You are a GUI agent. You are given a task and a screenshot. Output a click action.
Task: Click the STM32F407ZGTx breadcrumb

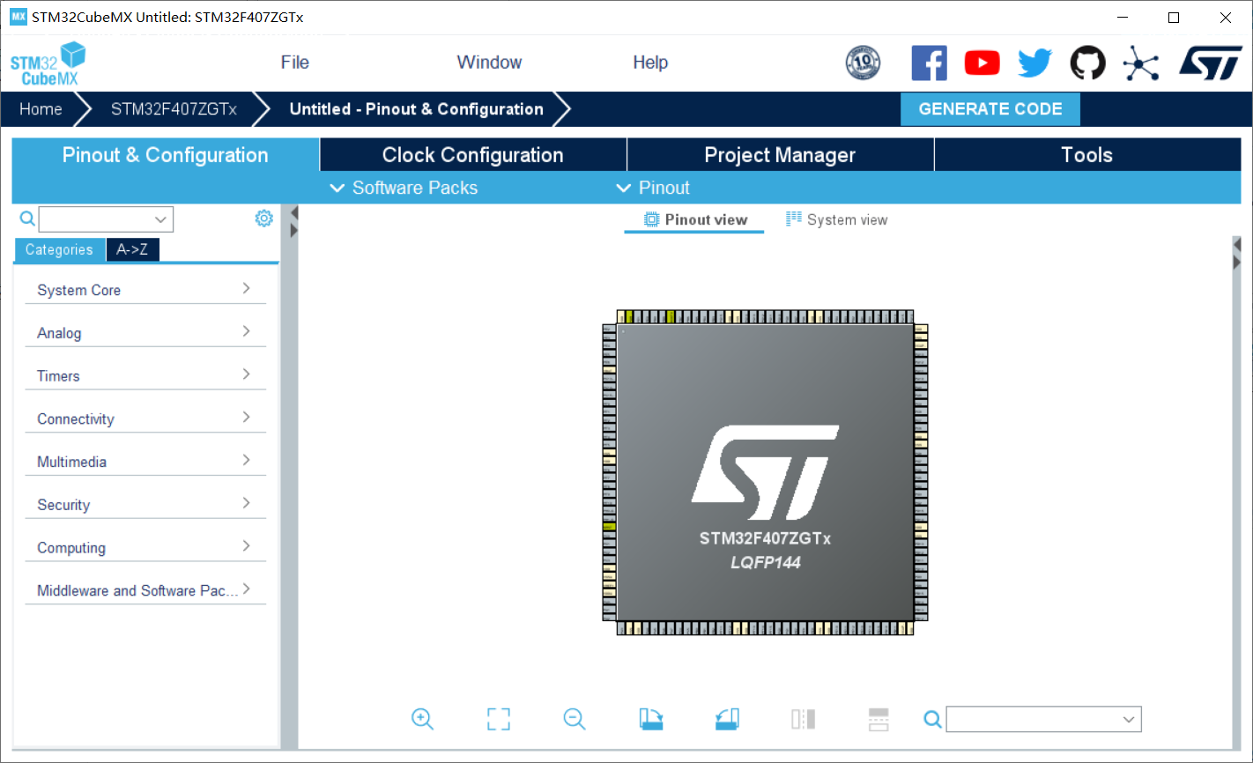(174, 109)
